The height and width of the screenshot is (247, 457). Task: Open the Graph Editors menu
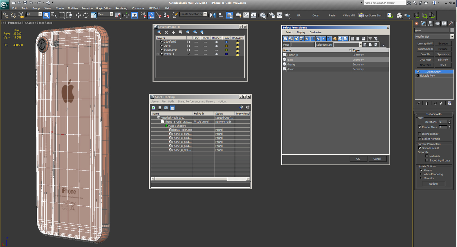coord(104,8)
